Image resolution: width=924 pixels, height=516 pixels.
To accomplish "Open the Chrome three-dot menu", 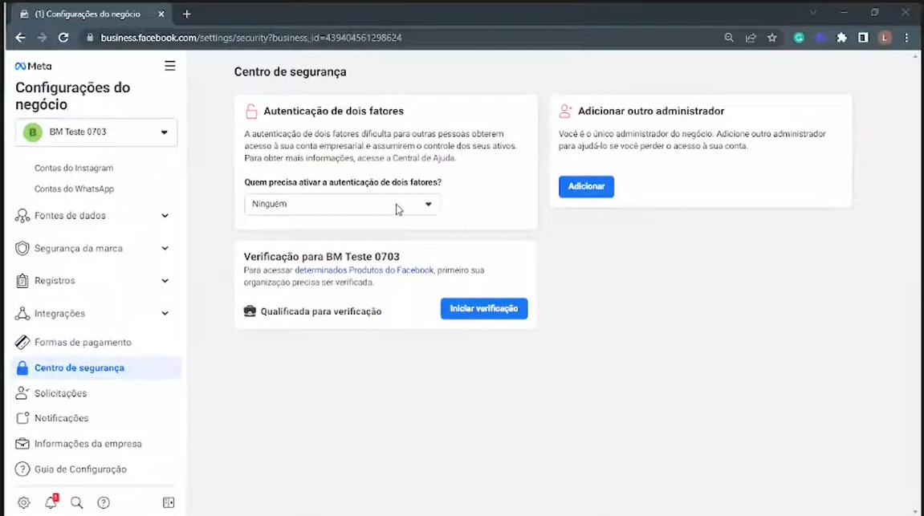I will (x=906, y=38).
